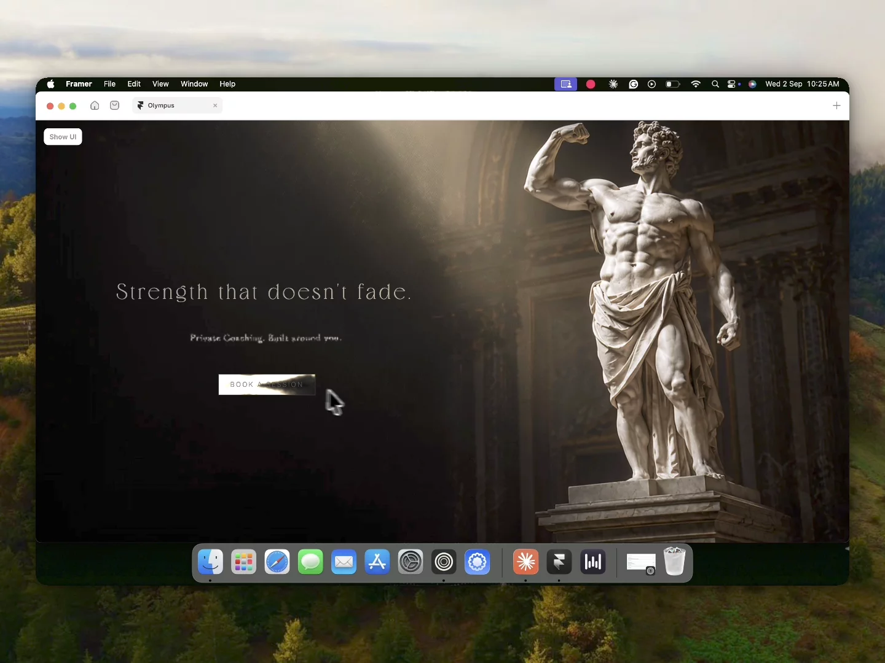
Task: Click the Book a Session button
Action: click(x=267, y=384)
